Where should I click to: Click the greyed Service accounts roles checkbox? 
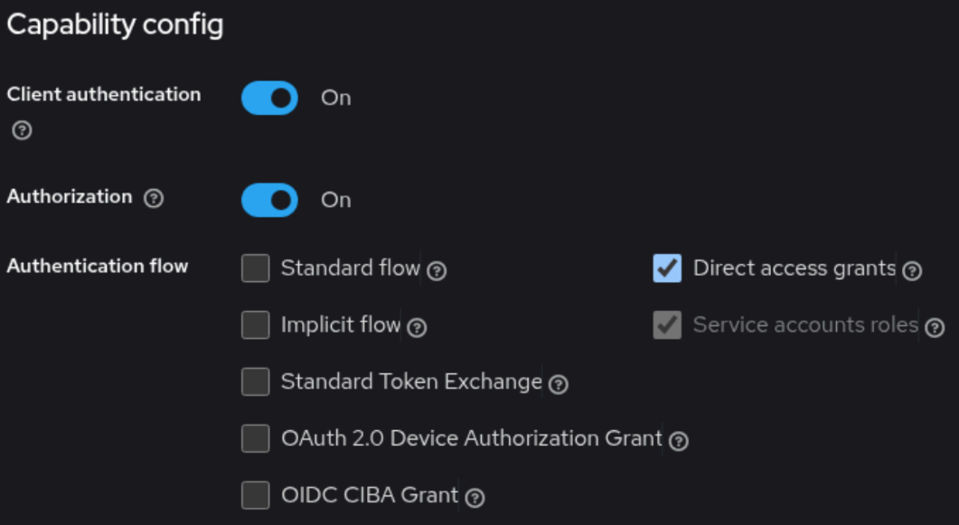[667, 325]
